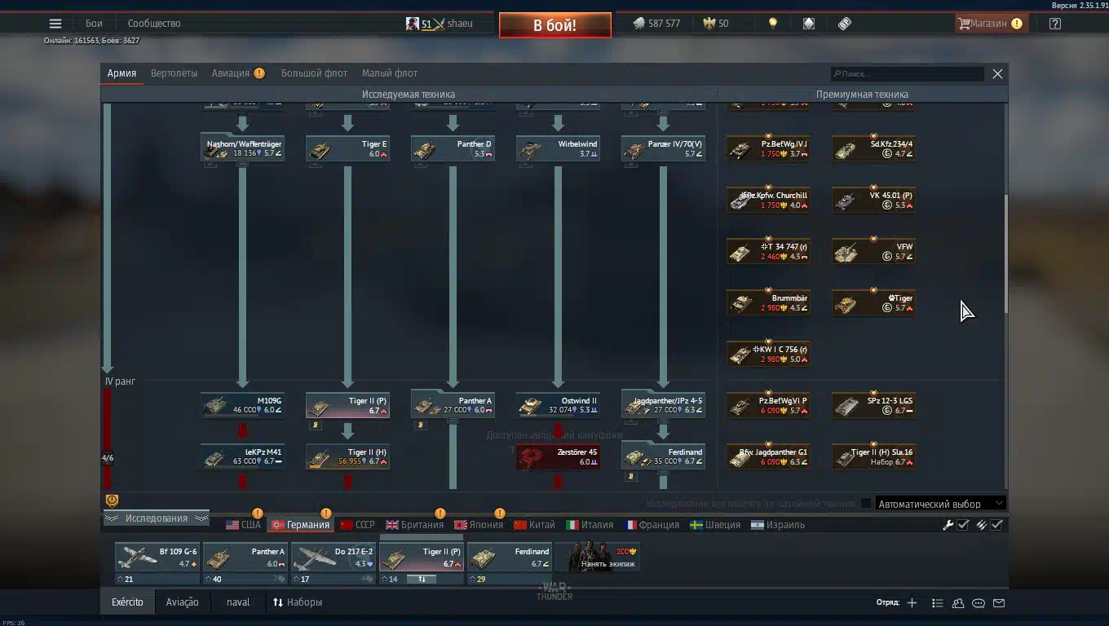Switch to the Авиация tab
Screen dimensions: 1109x626
238,73
